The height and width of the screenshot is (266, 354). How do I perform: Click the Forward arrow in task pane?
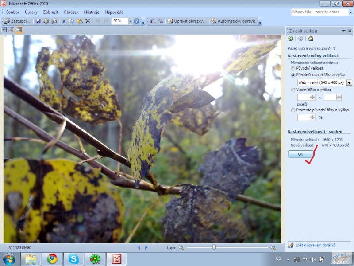point(301,39)
